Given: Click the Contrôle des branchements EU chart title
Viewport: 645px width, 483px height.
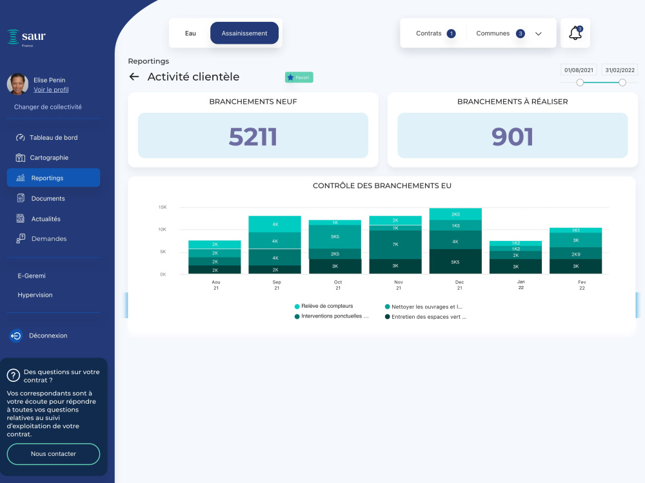Looking at the screenshot, I should (x=382, y=185).
